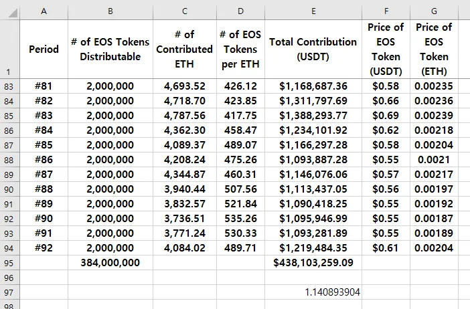This screenshot has height=309, width=470.
Task: Select price cell $0.69
Action: coord(386,116)
